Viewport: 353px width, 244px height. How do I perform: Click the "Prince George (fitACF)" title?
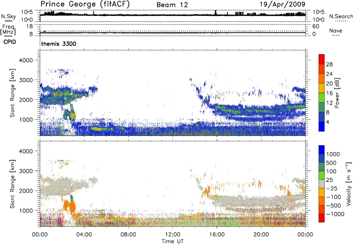tap(85, 4)
